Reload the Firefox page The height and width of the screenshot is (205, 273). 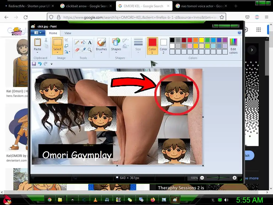tap(26, 17)
